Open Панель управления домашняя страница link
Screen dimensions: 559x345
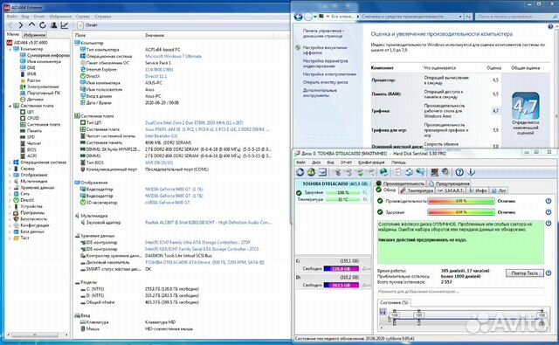pos(323,33)
